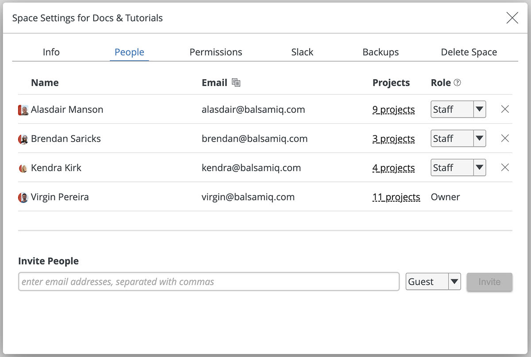Open Alasdair's 9 projects link
This screenshot has width=531, height=357.
point(393,110)
